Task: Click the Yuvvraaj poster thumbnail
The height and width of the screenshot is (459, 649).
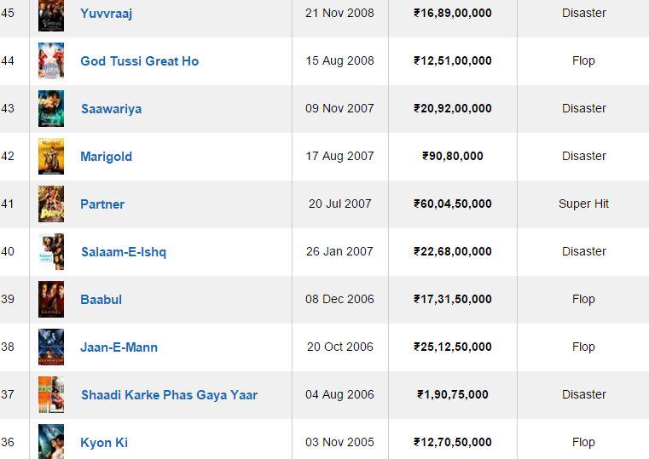Action: [51, 14]
